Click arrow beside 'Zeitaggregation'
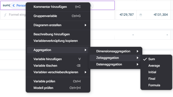This screenshot has height=97, width=173. [138, 58]
